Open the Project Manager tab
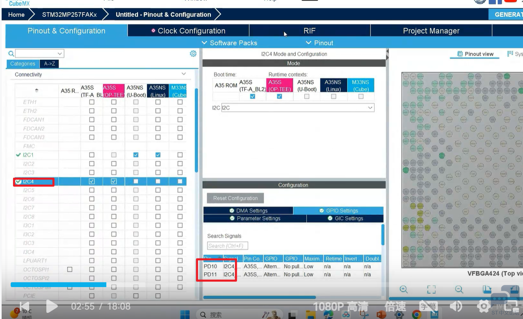The image size is (523, 319). coord(431,31)
